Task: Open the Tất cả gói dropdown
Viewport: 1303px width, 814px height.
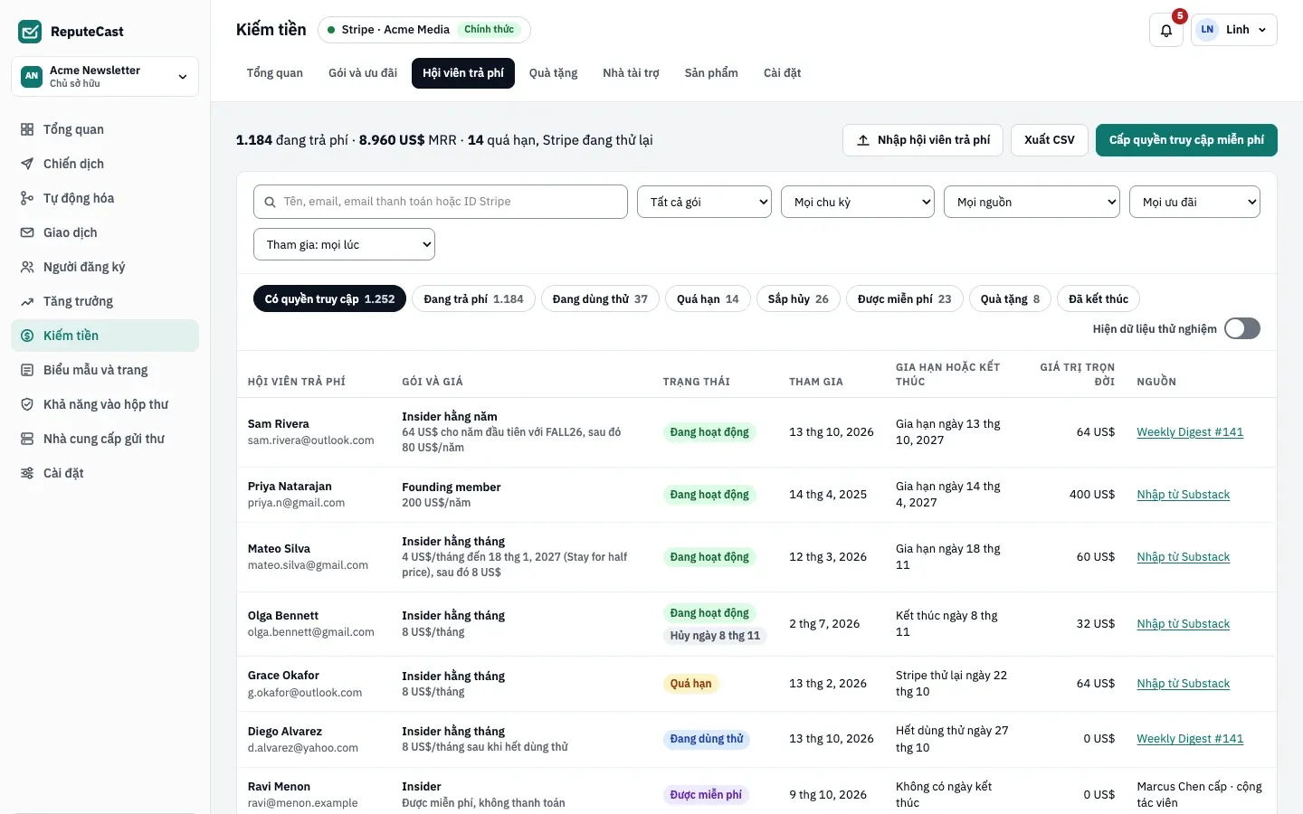Action: (x=704, y=202)
